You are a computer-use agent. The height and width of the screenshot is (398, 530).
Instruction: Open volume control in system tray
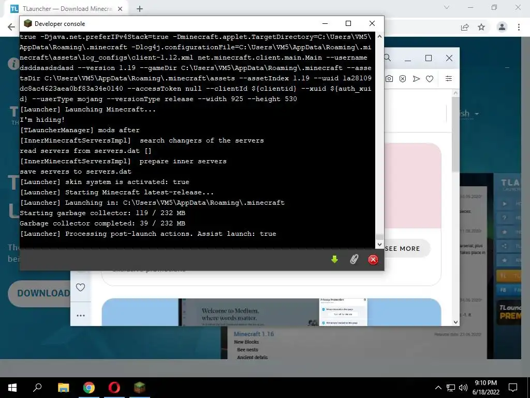pyautogui.click(x=463, y=388)
